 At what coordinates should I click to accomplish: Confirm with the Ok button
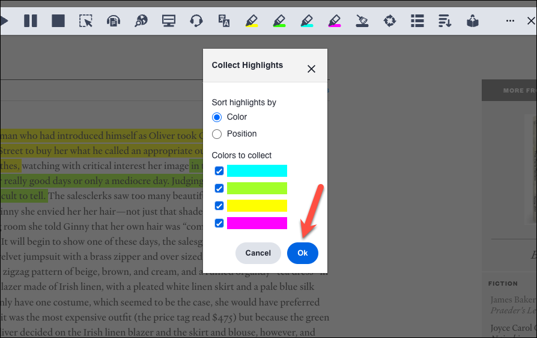click(302, 253)
